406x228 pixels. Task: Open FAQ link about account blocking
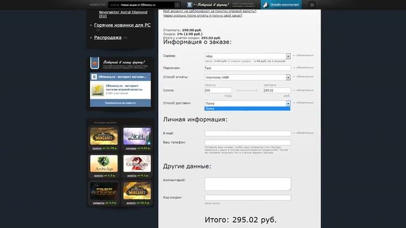point(210,11)
